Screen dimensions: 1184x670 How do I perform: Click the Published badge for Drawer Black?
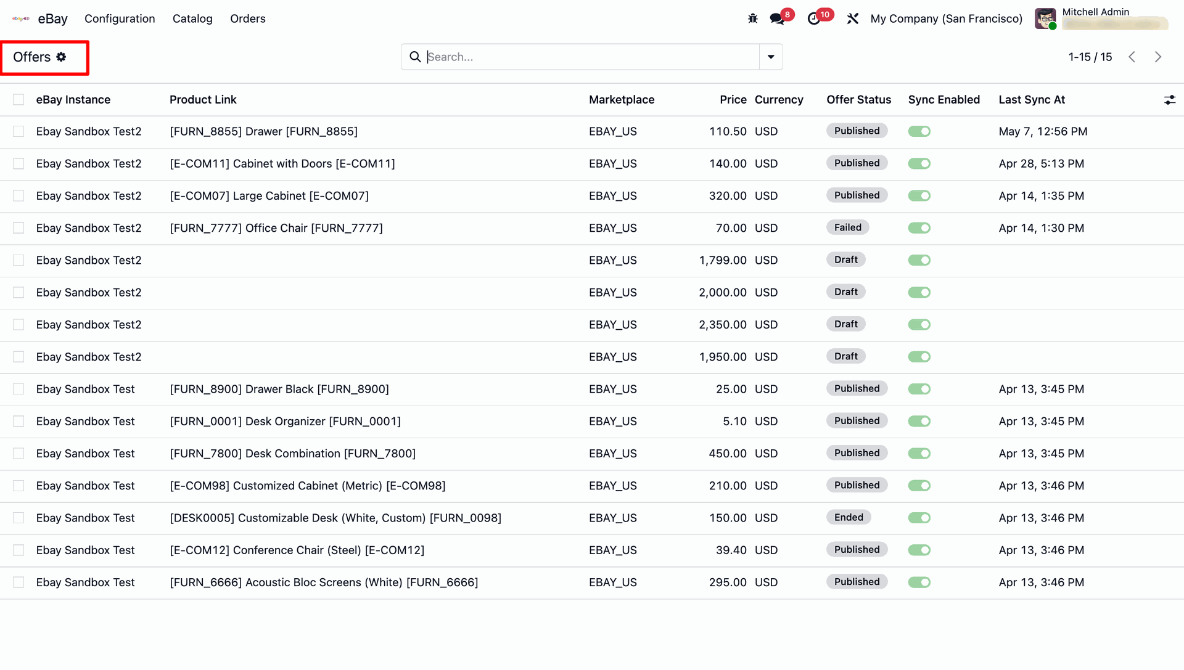click(x=857, y=388)
